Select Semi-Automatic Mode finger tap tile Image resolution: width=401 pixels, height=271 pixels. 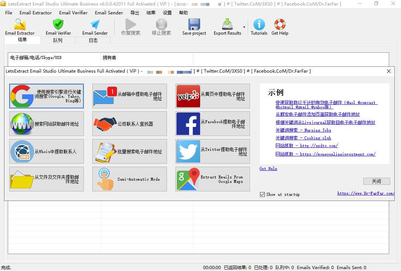(130, 179)
